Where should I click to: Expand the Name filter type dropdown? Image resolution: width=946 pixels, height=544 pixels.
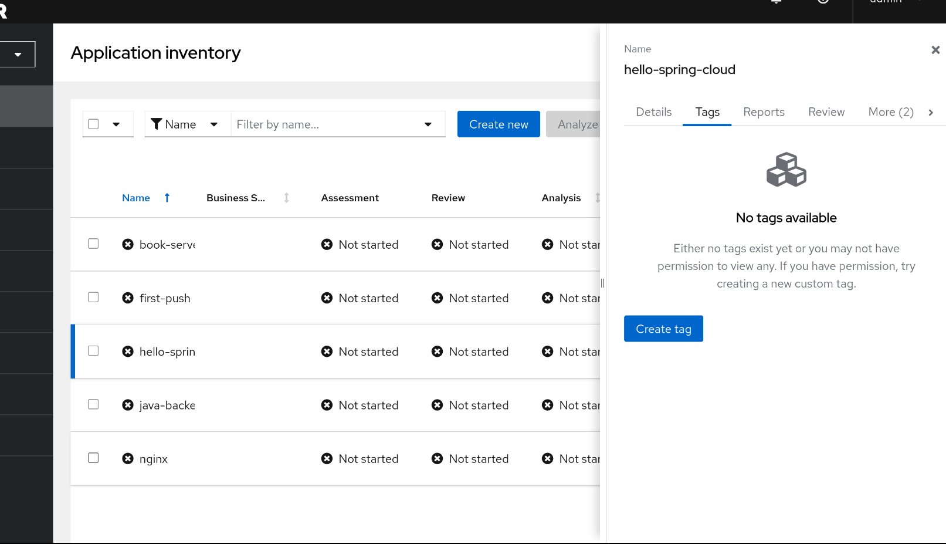[214, 124]
